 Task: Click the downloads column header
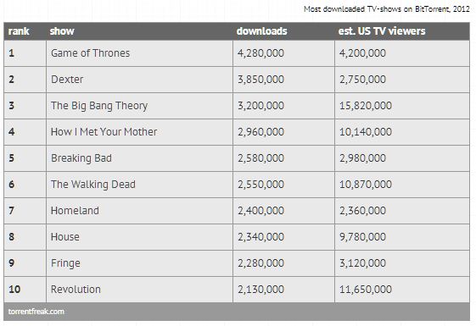[261, 31]
